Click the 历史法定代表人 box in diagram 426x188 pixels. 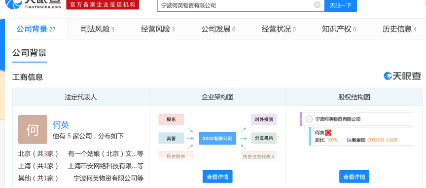(x=259, y=156)
